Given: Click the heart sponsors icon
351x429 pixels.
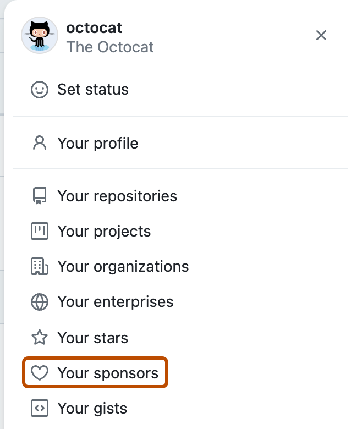Looking at the screenshot, I should (40, 373).
